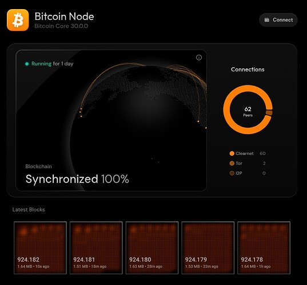Select the I2P legend dot
The height and width of the screenshot is (285, 307).
(232, 173)
